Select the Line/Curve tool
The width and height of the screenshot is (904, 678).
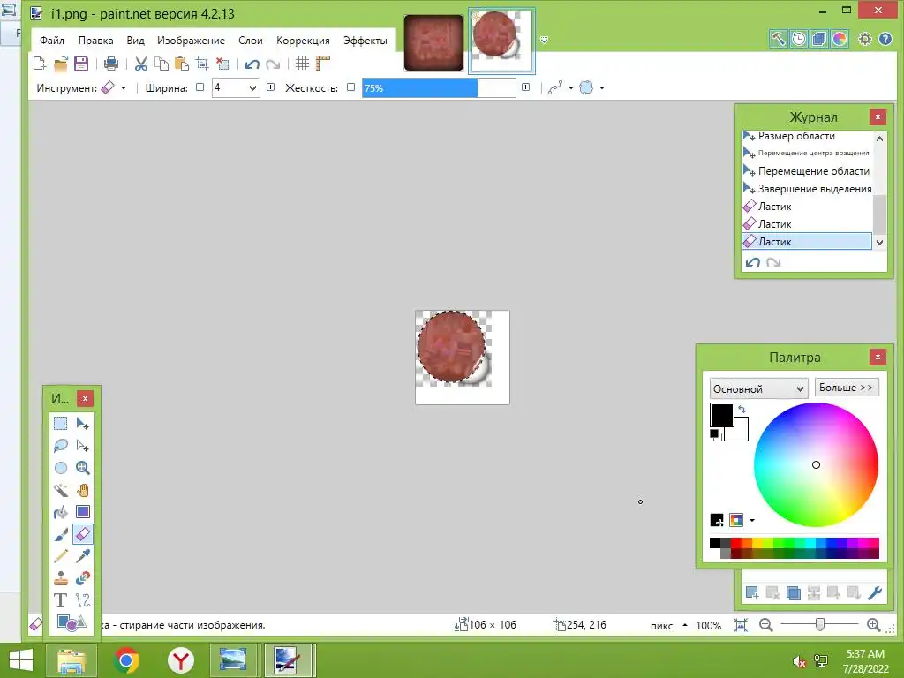point(82,600)
